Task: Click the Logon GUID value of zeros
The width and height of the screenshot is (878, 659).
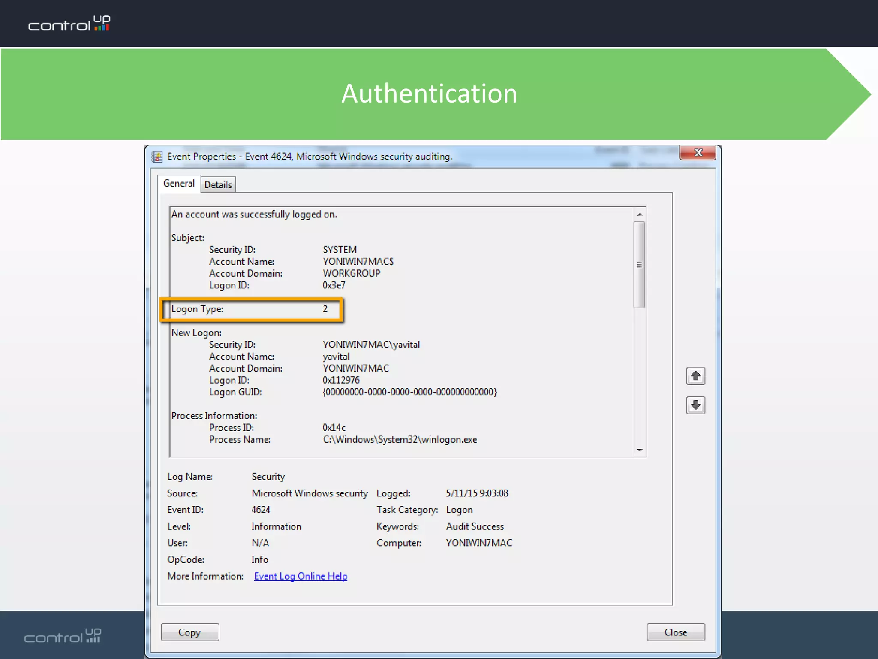Action: 409,392
